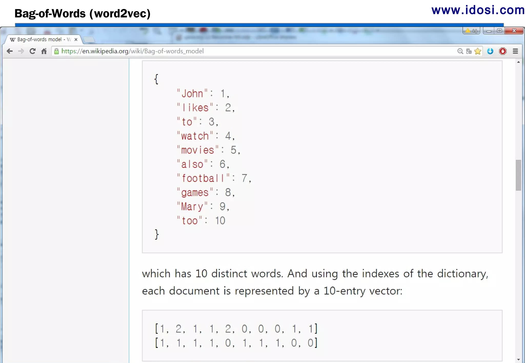Viewport: 525px width, 363px height.
Task: Open the browser home page icon
Action: click(x=44, y=51)
